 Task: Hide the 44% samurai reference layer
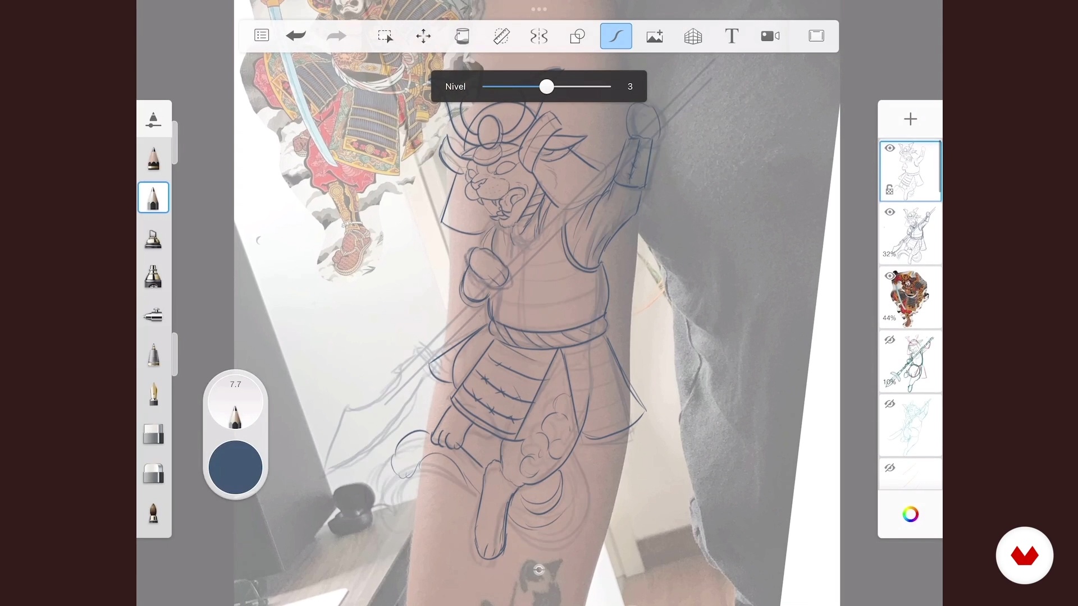[x=890, y=276]
